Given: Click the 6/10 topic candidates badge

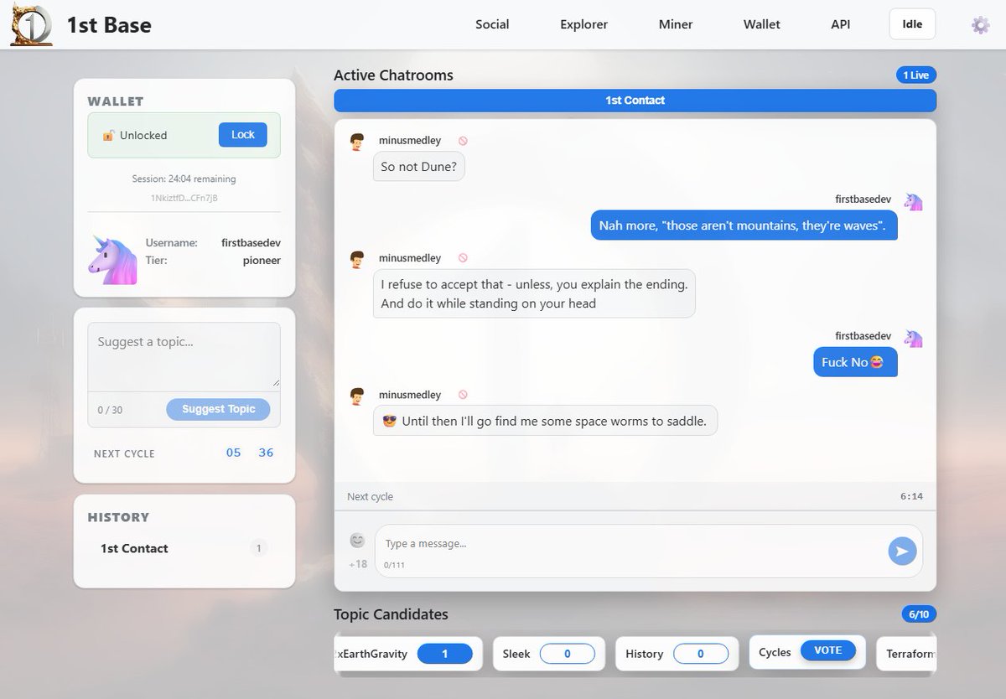Looking at the screenshot, I should point(919,614).
